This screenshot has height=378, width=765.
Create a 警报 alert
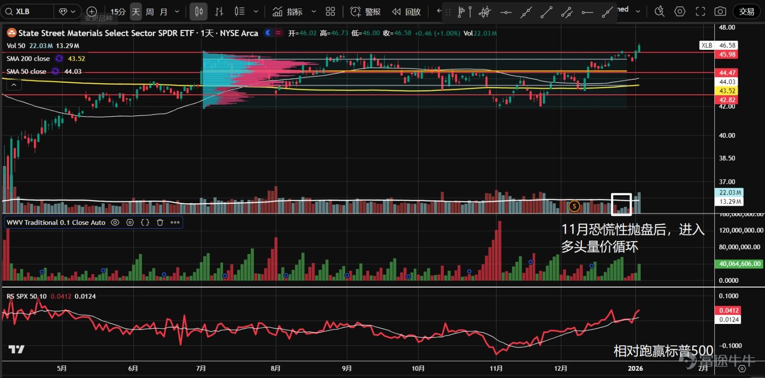366,11
